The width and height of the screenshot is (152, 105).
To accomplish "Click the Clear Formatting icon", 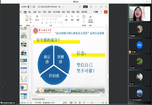I will 61,22.
